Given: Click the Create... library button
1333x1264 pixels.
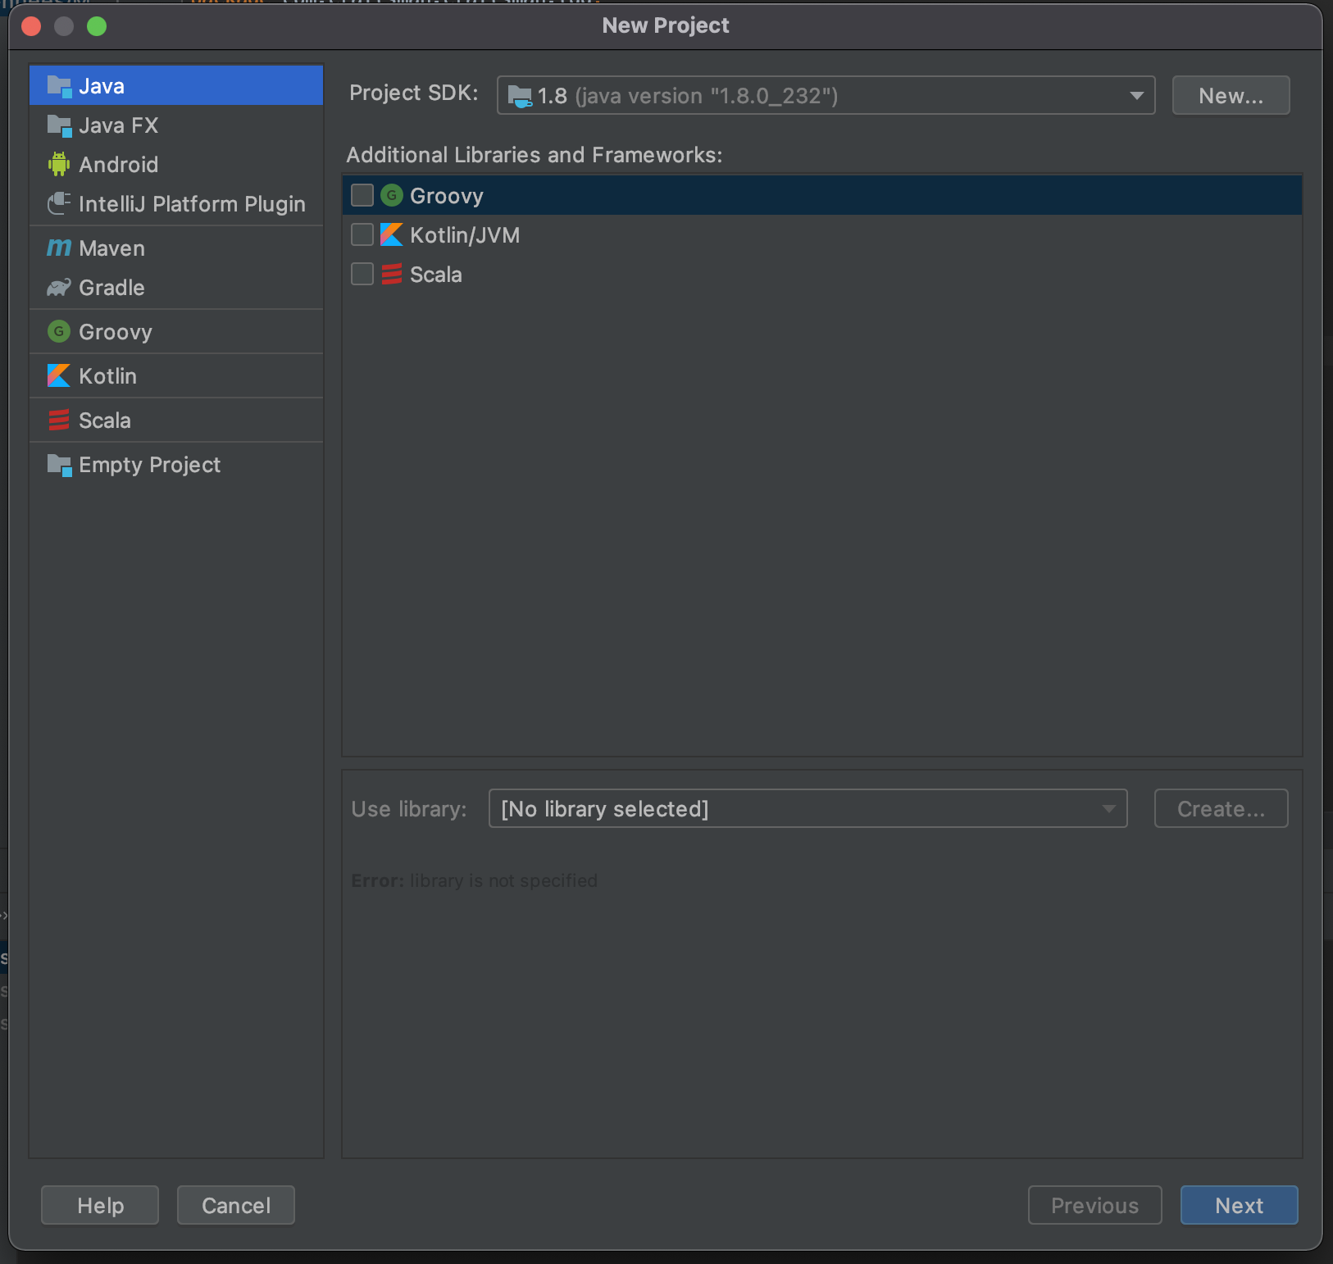Looking at the screenshot, I should 1221,808.
